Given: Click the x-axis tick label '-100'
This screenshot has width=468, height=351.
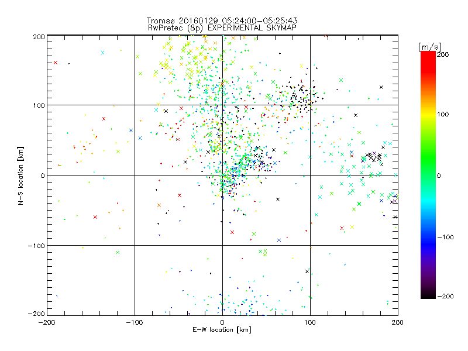Looking at the screenshot, I should [135, 322].
